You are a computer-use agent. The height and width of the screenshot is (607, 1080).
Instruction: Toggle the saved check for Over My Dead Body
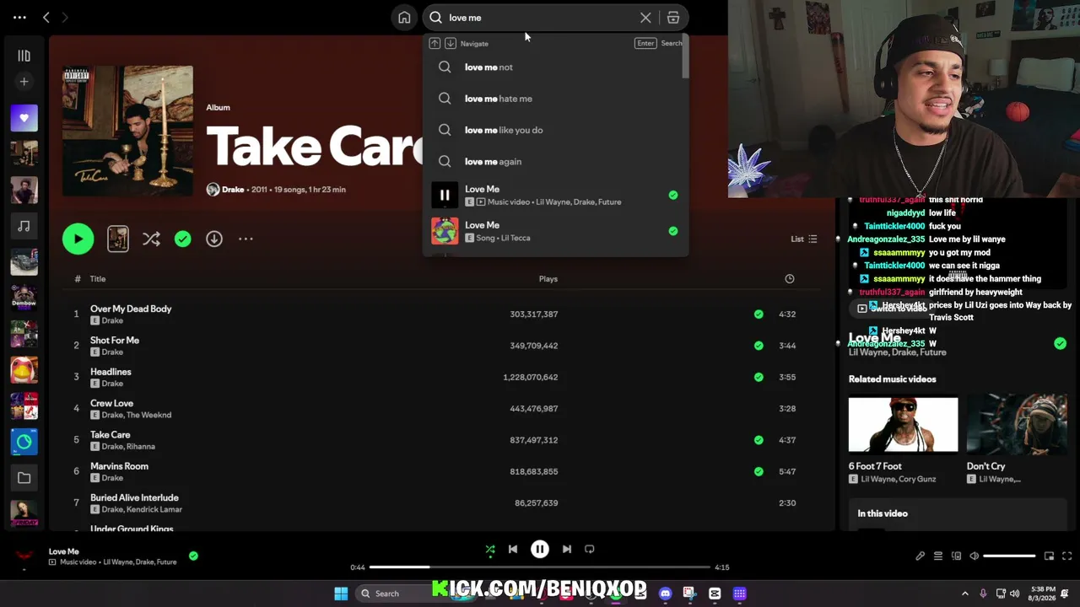(x=759, y=314)
